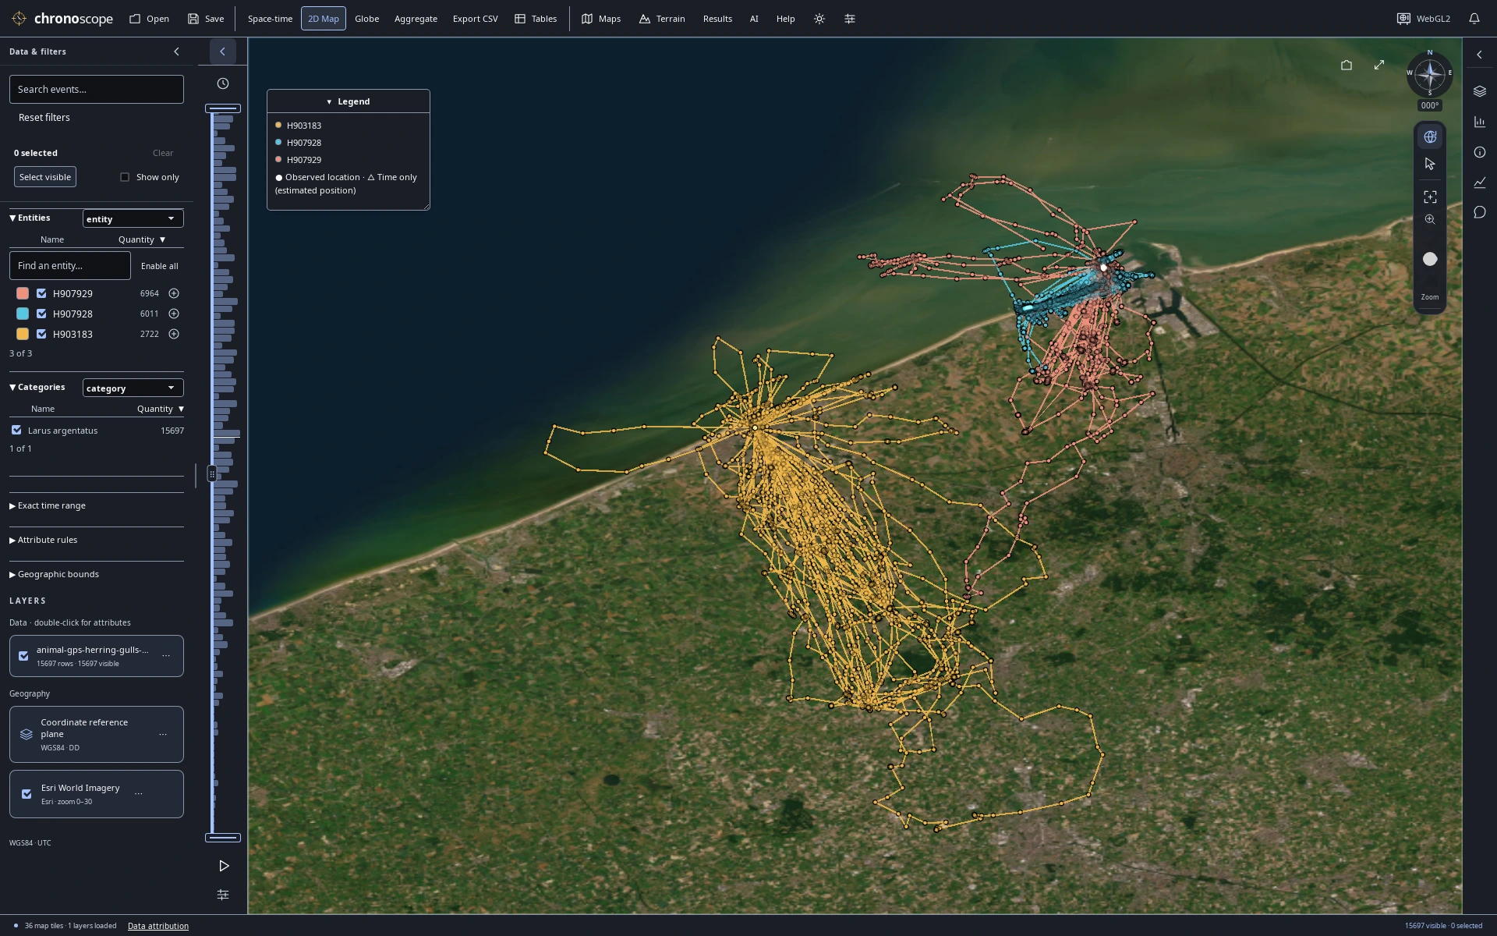Screen dimensions: 1497x936
Task: Click the H907929 salmon color swatch
Action: 23,293
